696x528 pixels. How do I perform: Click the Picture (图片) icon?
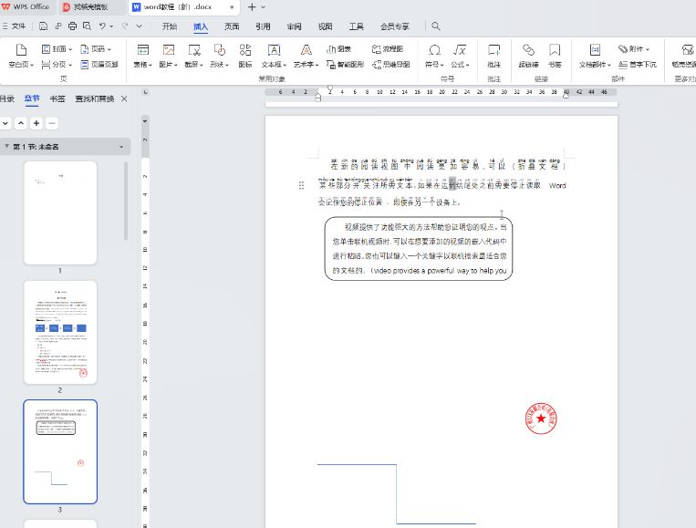168,49
